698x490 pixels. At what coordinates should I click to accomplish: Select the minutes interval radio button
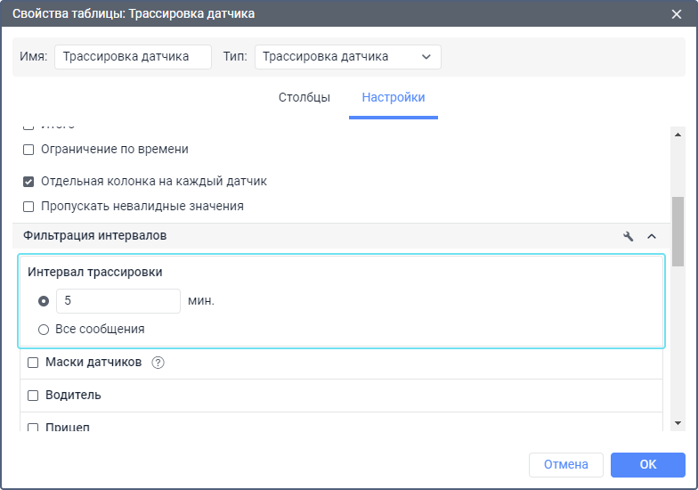pos(44,301)
